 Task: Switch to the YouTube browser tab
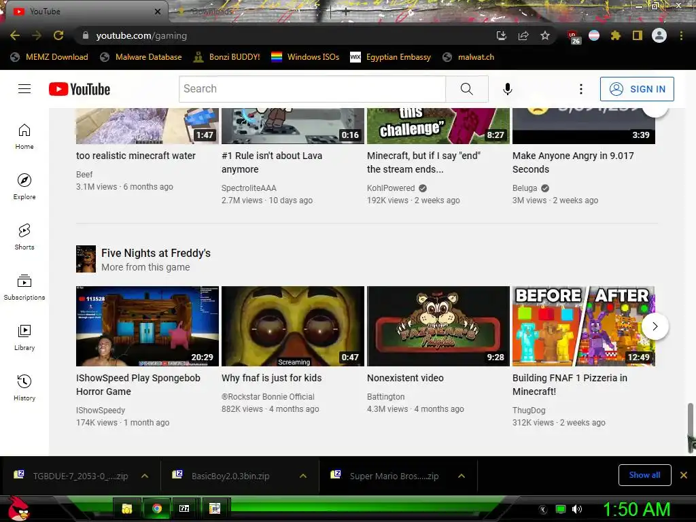85,12
